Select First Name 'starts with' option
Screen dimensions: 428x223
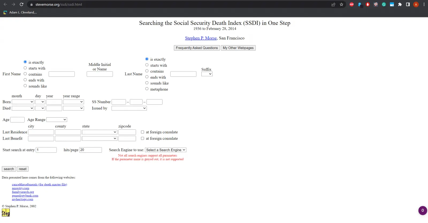pyautogui.click(x=25, y=68)
